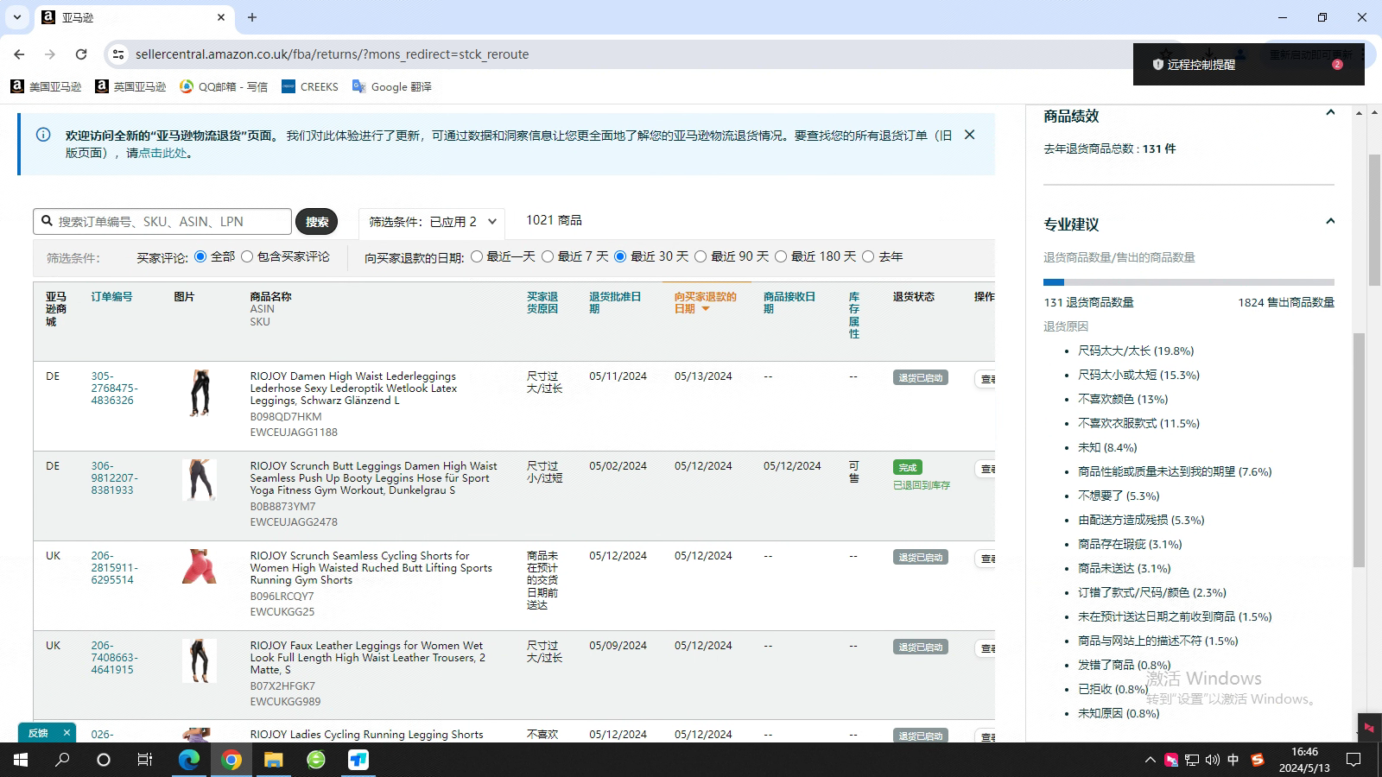Collapse the 商品绩效 section

[1330, 113]
